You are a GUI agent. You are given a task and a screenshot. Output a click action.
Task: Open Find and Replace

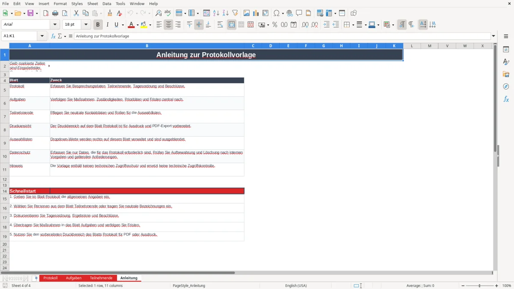[x=158, y=13]
